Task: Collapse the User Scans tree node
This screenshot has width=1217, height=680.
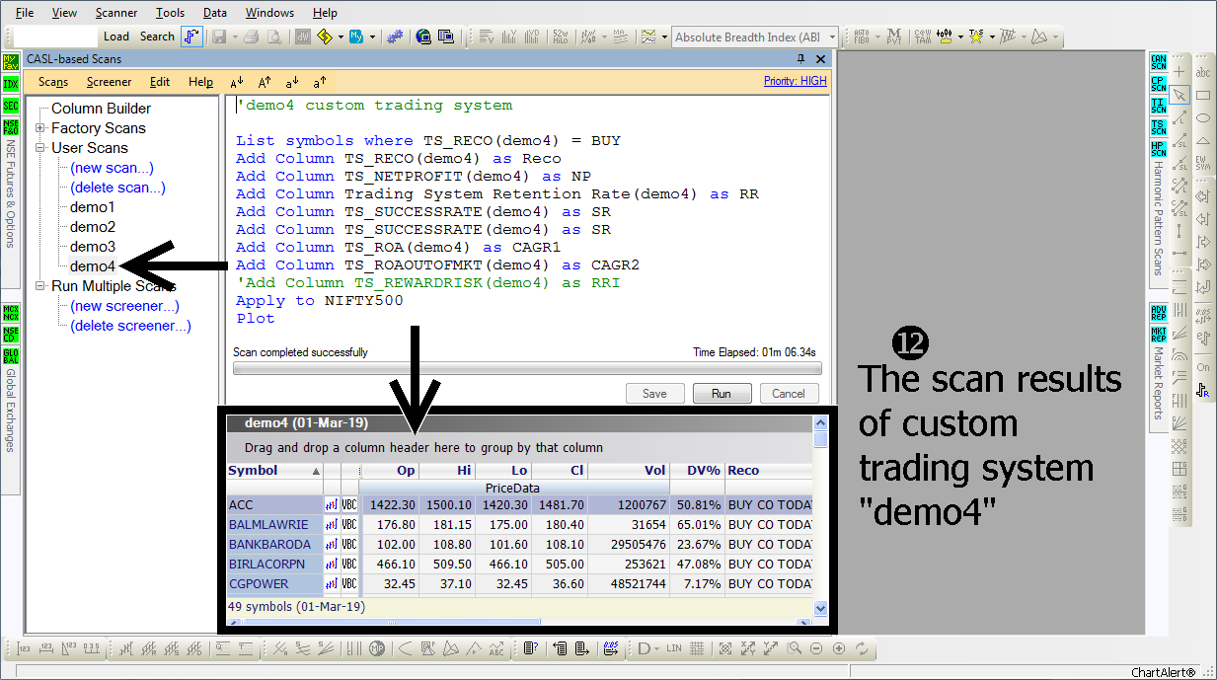Action: [x=39, y=148]
